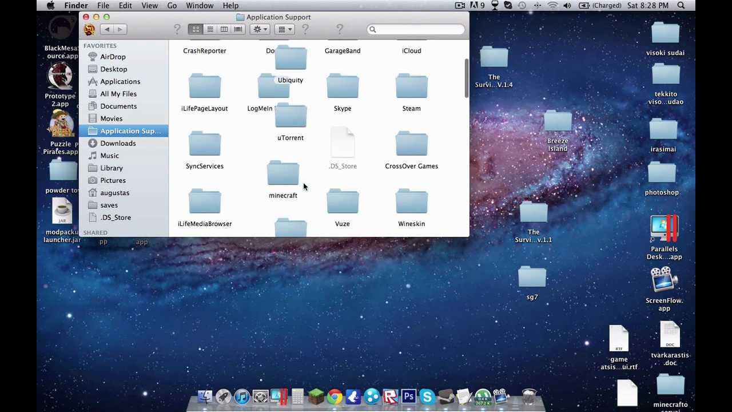Open the Apple menu
732x412 pixels.
[x=50, y=6]
